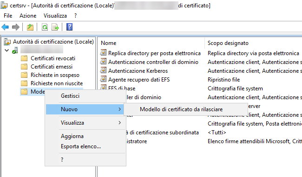Click the EFS di base template icon

[x=103, y=87]
